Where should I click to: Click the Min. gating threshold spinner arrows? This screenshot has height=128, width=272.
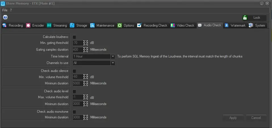[x=86, y=43]
